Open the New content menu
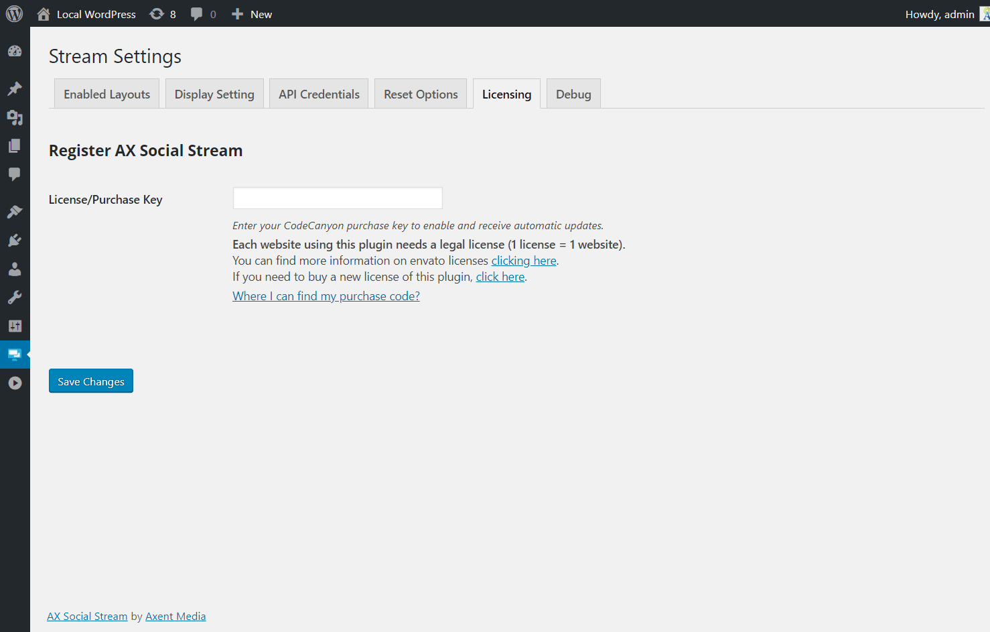This screenshot has height=632, width=990. (x=252, y=14)
